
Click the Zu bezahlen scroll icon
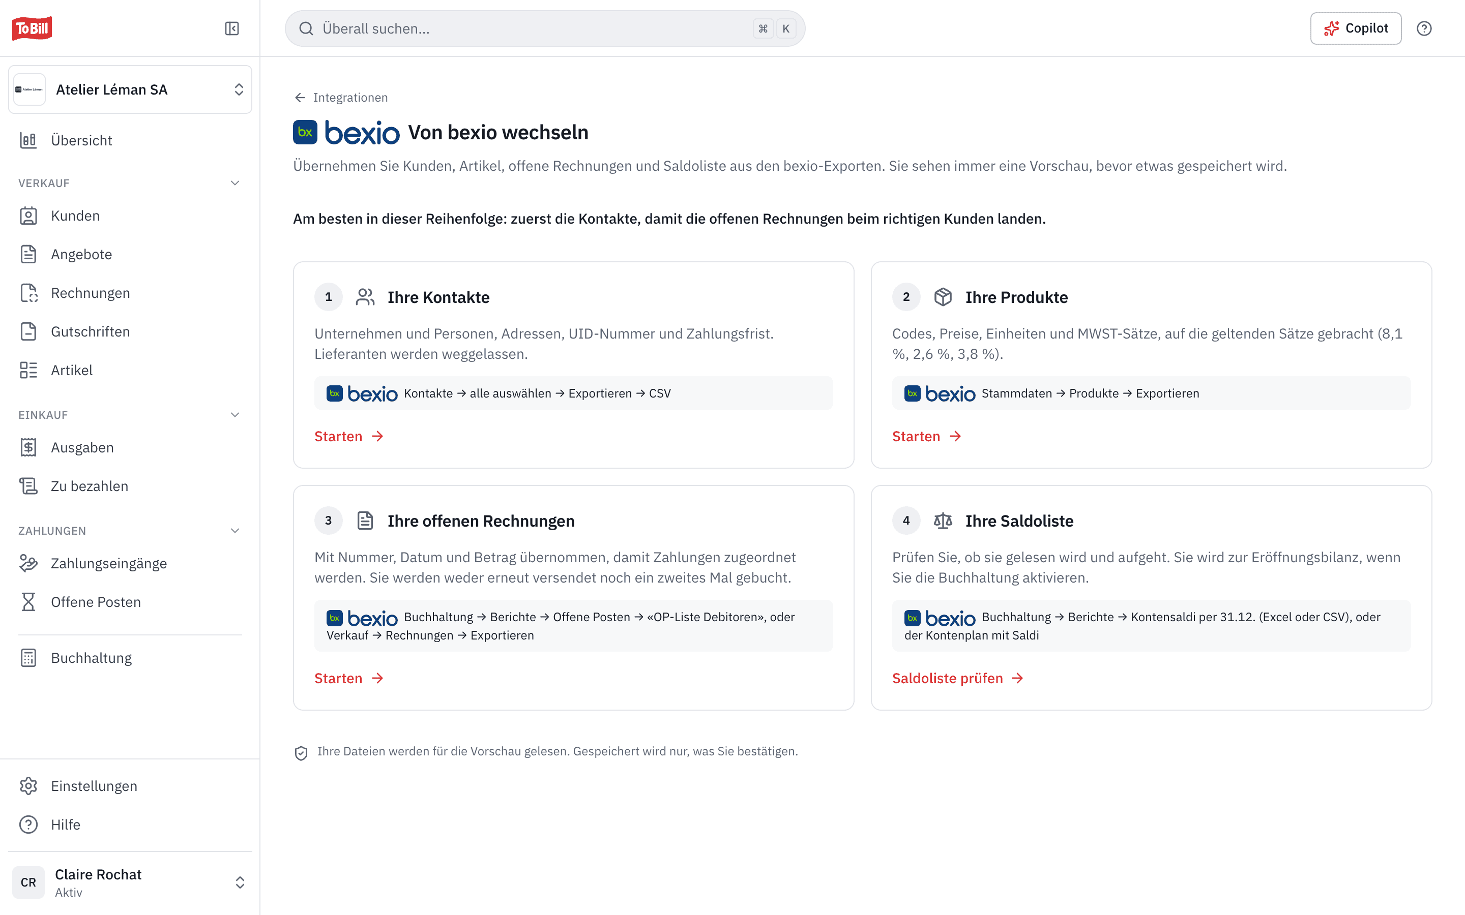(28, 486)
